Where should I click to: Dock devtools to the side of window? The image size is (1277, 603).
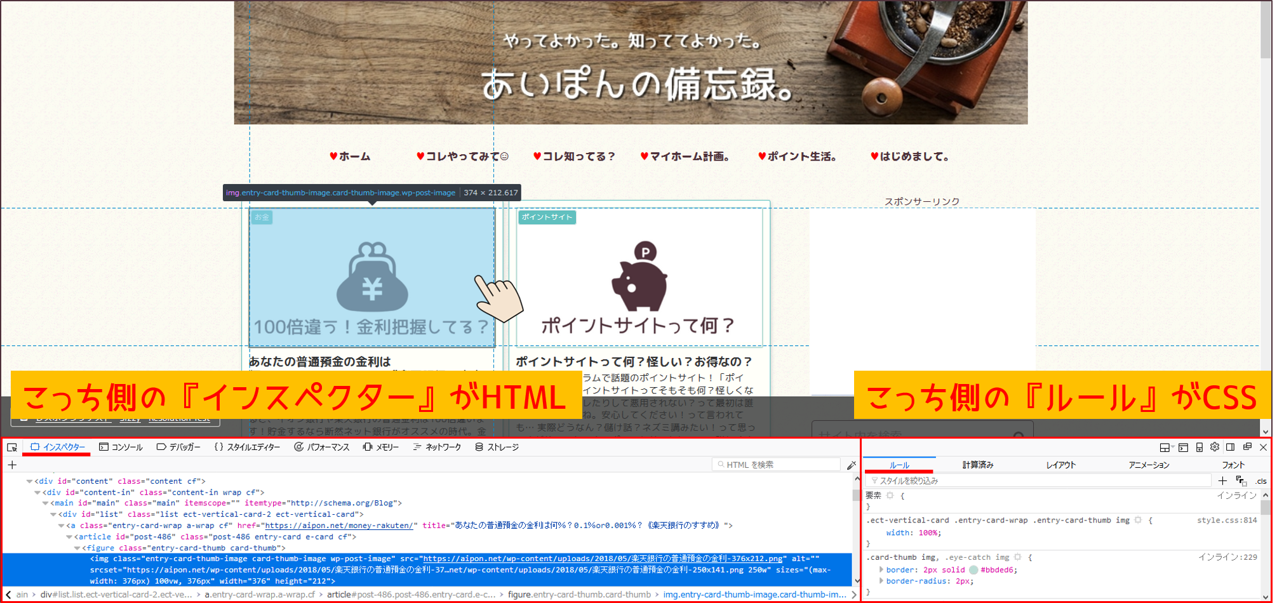coord(1231,447)
